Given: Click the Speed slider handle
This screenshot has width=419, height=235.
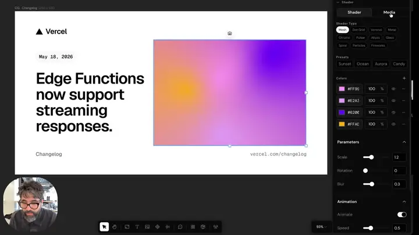Looking at the screenshot, I should [371, 228].
